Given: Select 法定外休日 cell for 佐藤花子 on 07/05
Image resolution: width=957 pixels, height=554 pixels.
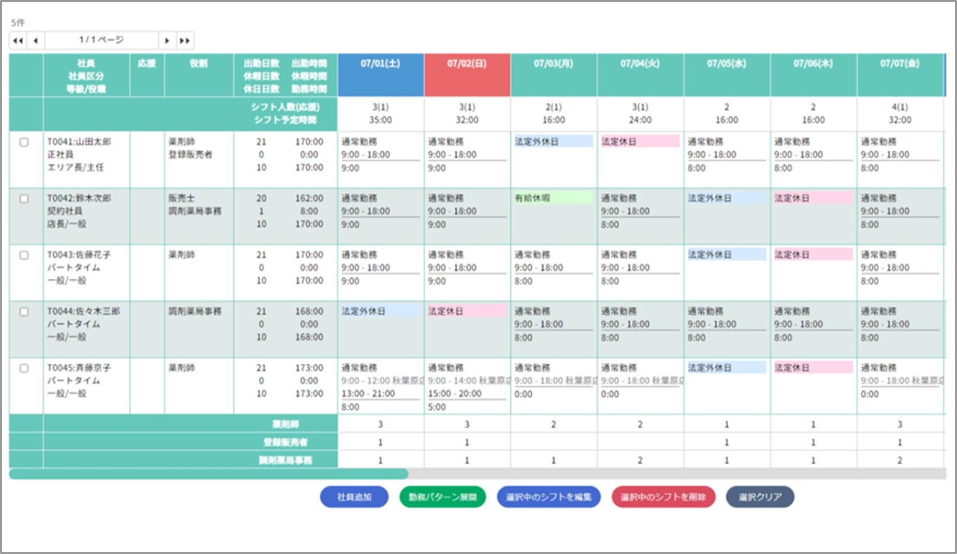Looking at the screenshot, I should coord(727,255).
